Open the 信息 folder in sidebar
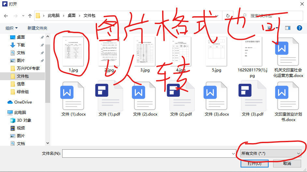 21,84
